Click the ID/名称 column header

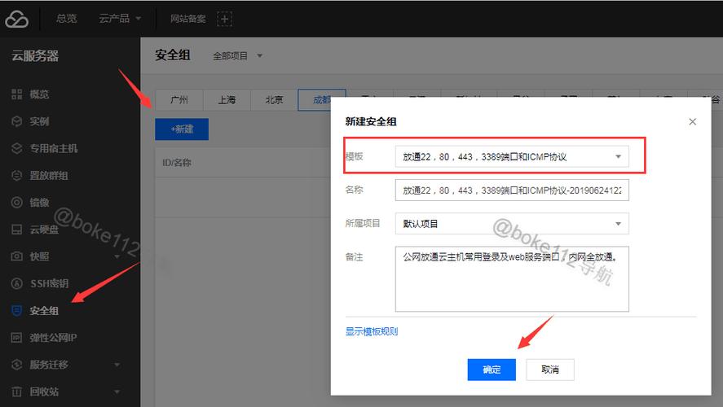[177, 163]
